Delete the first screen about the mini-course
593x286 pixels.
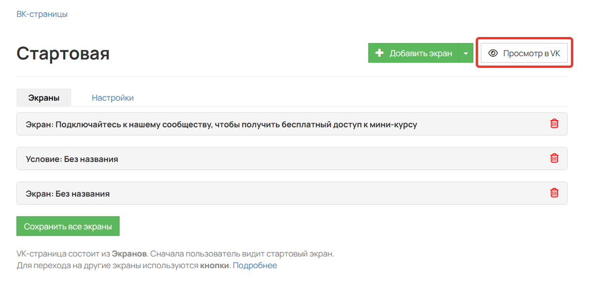(554, 124)
